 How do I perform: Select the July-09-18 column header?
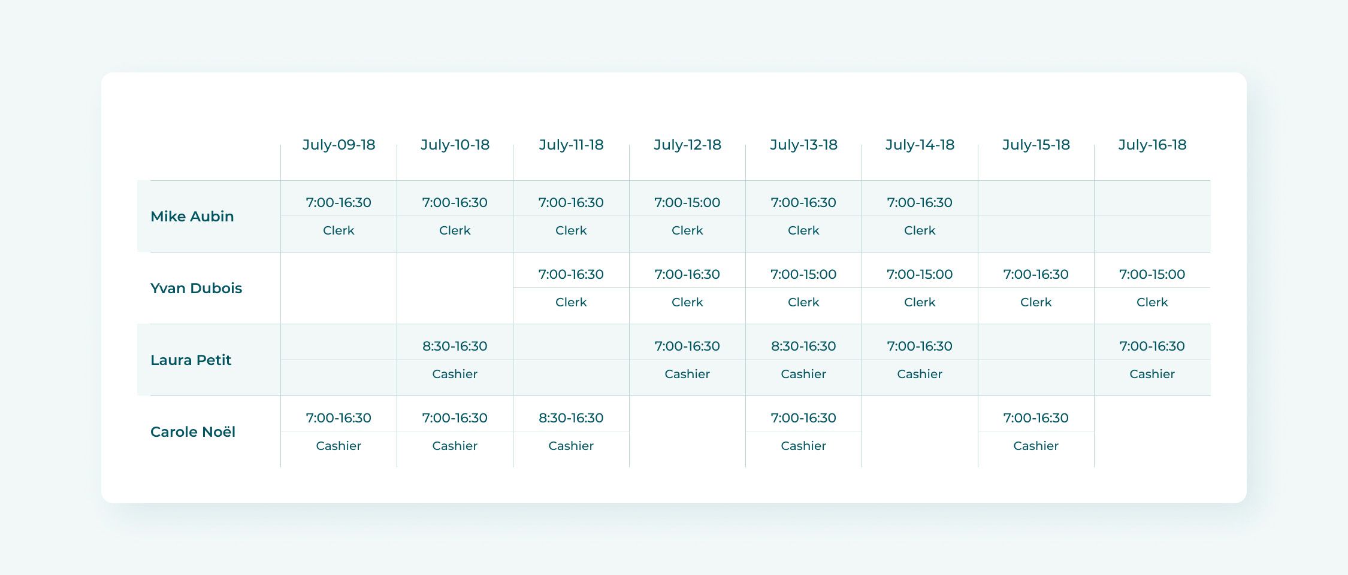point(338,145)
